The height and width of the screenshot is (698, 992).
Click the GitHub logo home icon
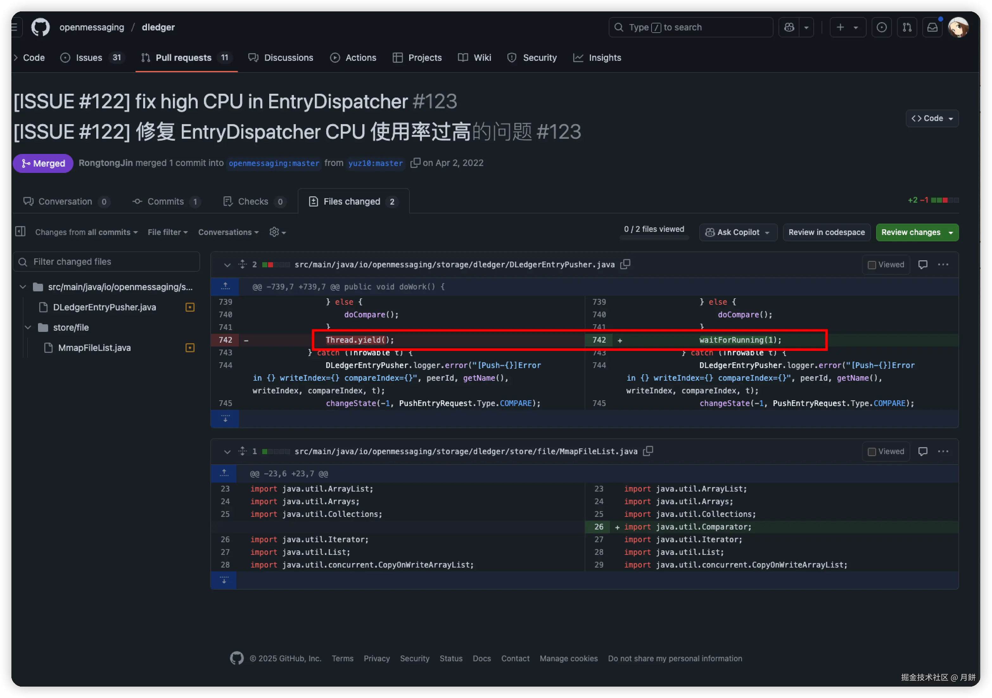[40, 27]
